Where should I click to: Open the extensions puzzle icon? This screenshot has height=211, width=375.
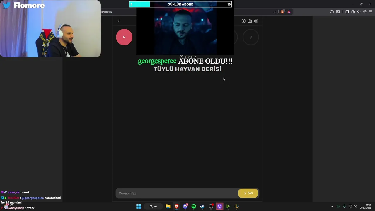pos(332,12)
